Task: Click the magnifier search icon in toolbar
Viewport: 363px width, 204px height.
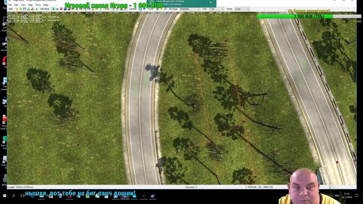Action: (165, 9)
